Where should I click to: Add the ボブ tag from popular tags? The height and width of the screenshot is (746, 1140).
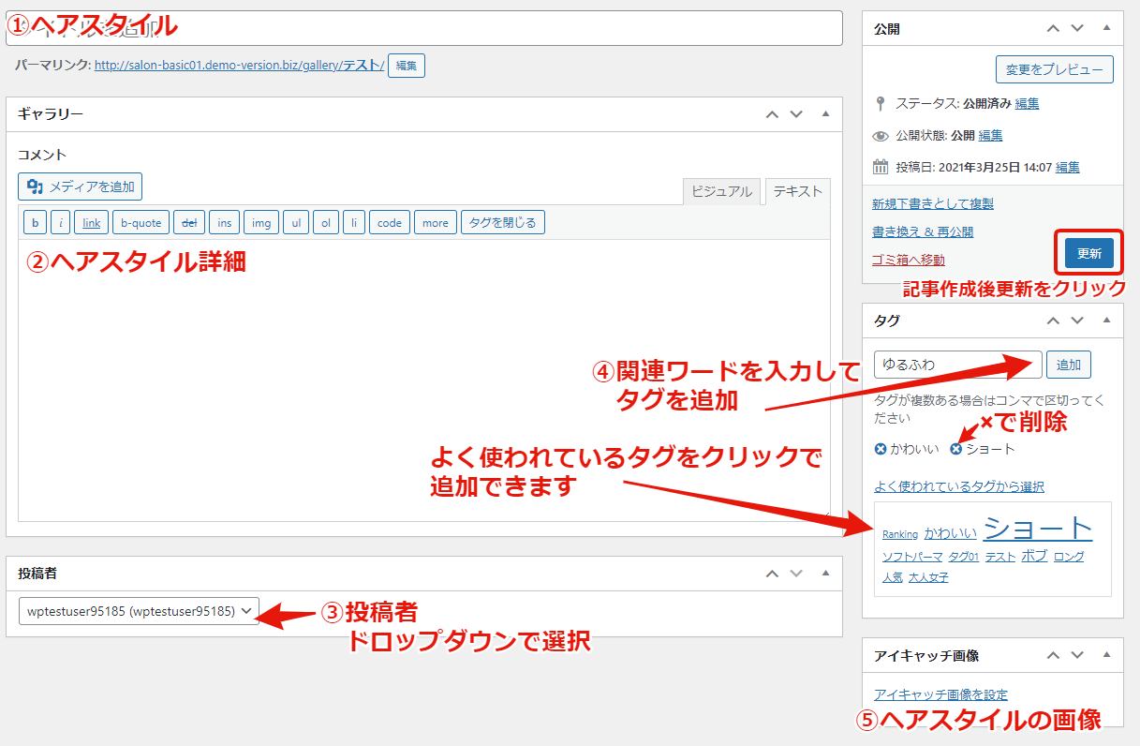(1034, 556)
